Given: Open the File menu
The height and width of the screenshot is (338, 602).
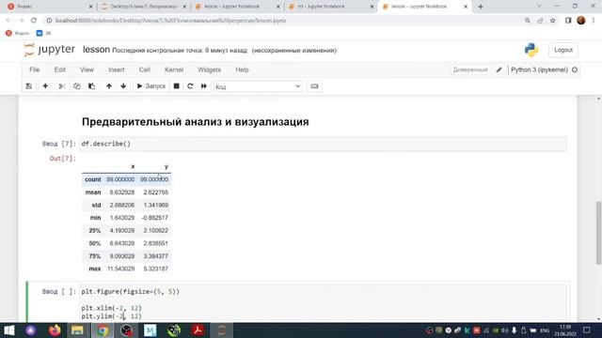Looking at the screenshot, I should (x=35, y=69).
